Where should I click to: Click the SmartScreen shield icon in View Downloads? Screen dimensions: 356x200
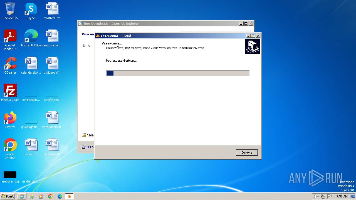click(84, 135)
